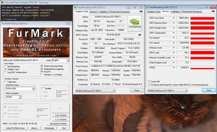Click the camera screenshot icon in Sensors GPU-Z window
The height and width of the screenshot is (132, 217).
point(213,11)
